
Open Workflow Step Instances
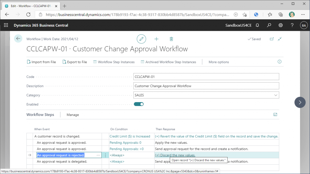click(x=114, y=62)
